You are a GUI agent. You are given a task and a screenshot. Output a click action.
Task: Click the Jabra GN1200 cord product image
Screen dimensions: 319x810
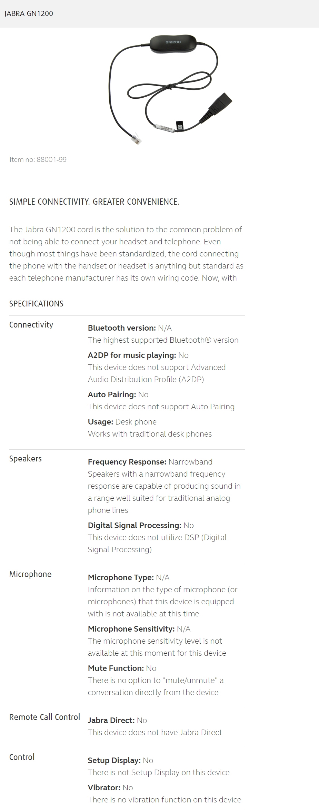[170, 89]
